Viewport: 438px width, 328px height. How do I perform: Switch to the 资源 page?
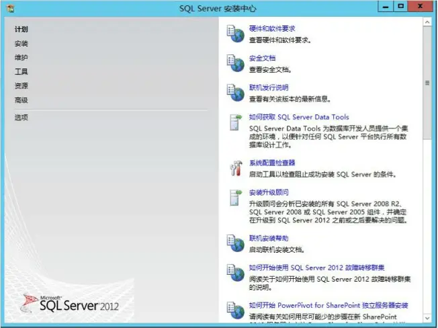pyautogui.click(x=21, y=86)
